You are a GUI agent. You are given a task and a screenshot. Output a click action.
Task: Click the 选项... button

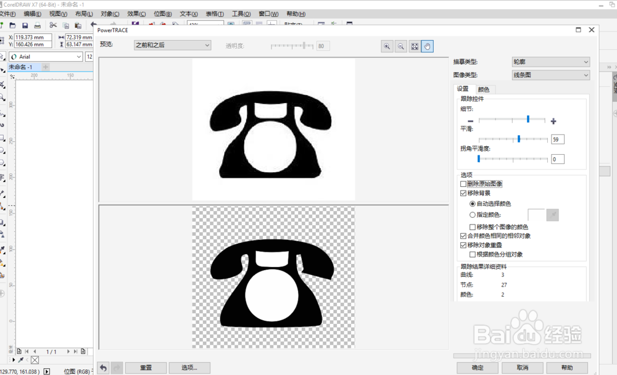(x=189, y=368)
